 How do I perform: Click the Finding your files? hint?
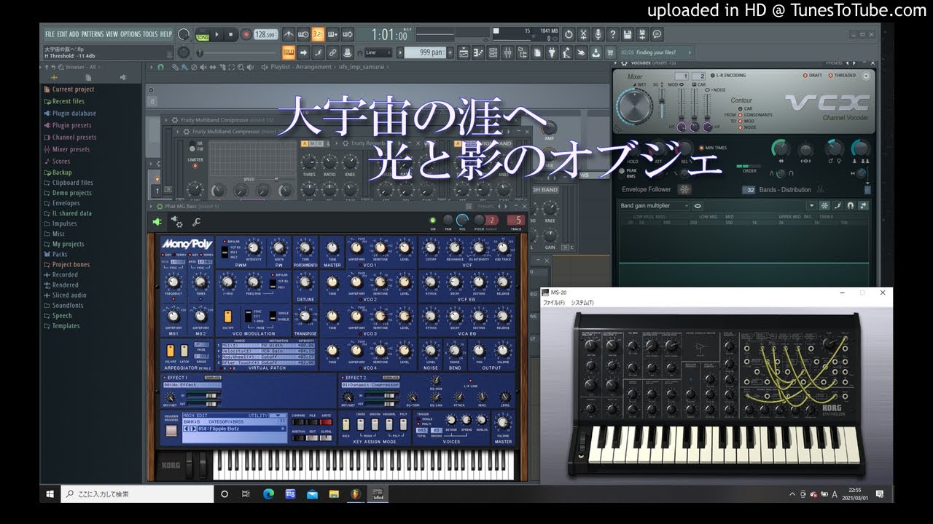pyautogui.click(x=656, y=52)
